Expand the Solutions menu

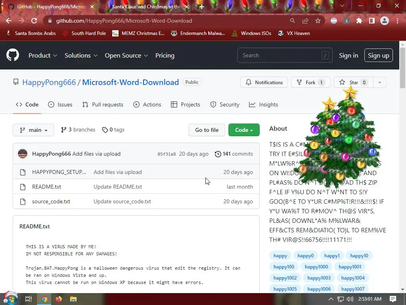click(81, 56)
